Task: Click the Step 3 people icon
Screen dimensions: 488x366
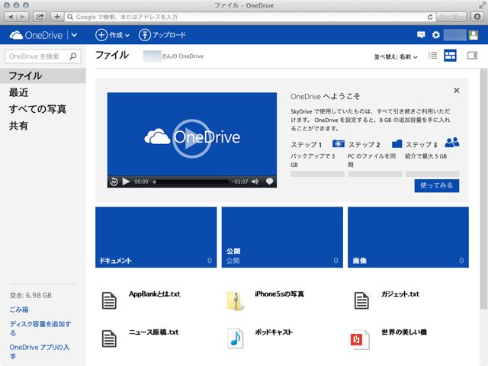Action: click(452, 143)
